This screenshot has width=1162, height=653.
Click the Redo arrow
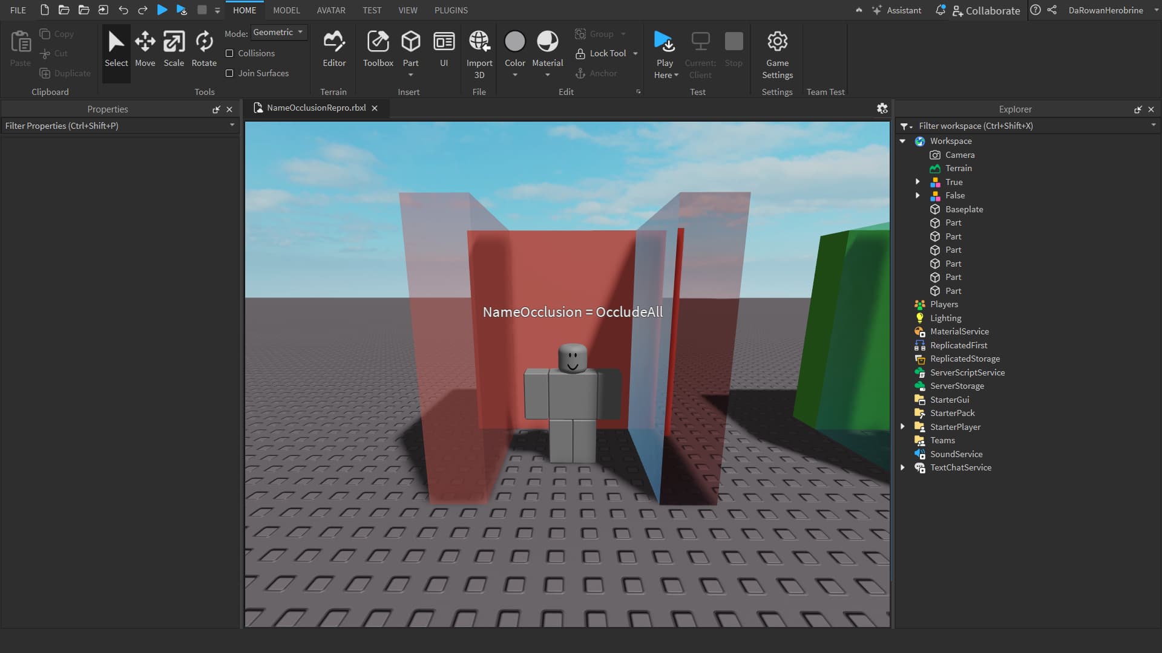click(x=143, y=10)
